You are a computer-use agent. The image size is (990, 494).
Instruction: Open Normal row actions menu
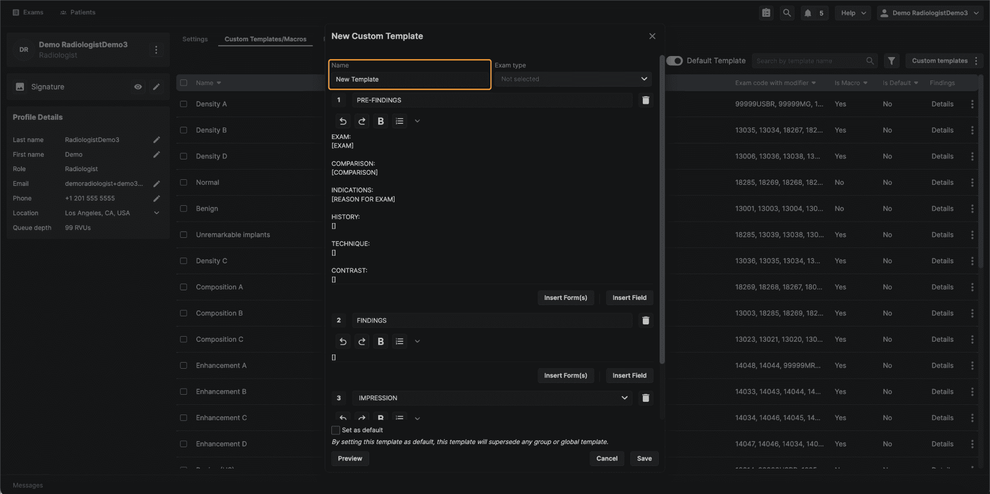point(972,182)
